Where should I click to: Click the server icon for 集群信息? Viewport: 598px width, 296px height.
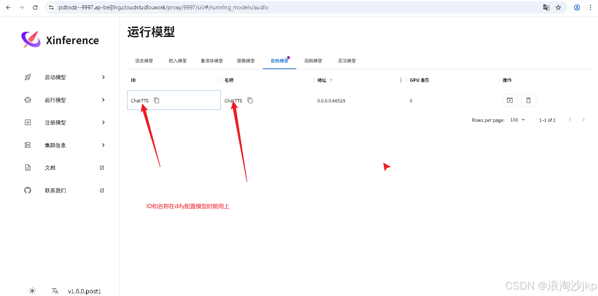(x=28, y=145)
